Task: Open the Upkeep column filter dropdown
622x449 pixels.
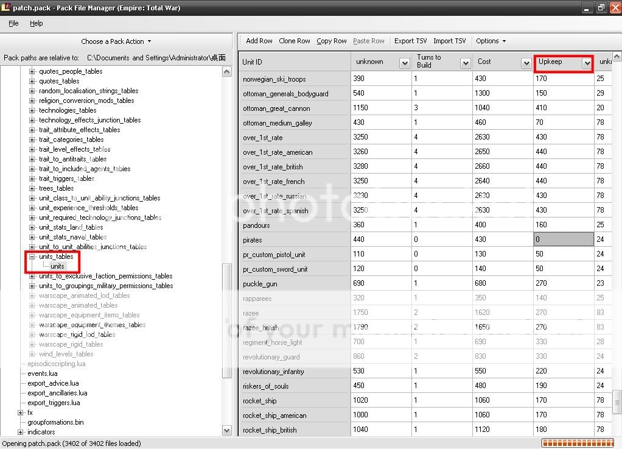Action: [587, 63]
